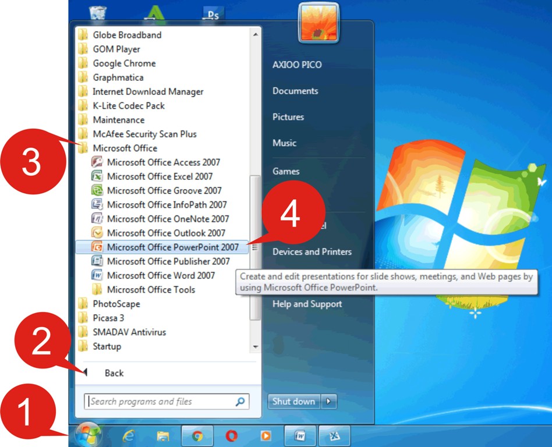Expand the Google Chrome folder
This screenshot has width=552, height=447.
tap(117, 63)
